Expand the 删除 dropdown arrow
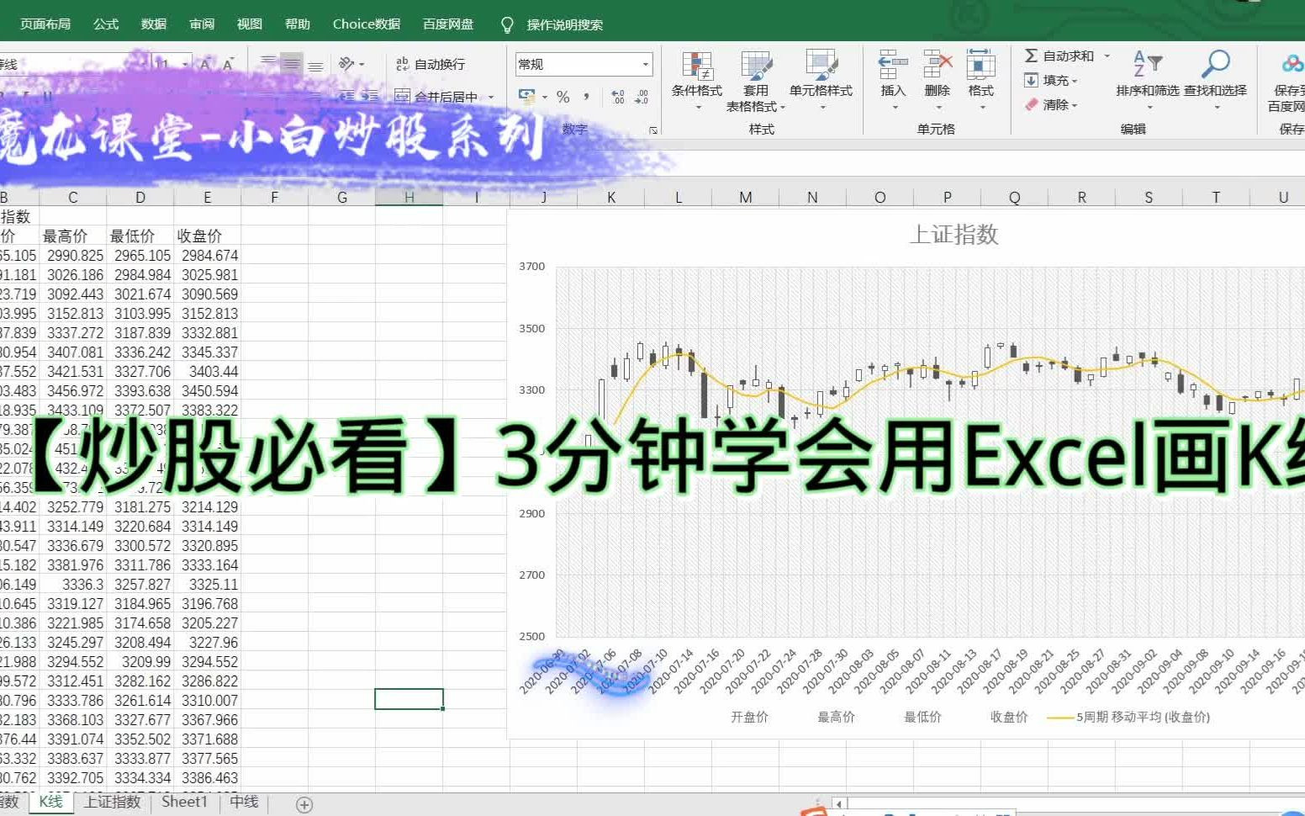 (x=938, y=108)
